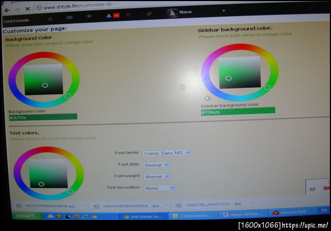Open the first downloaded jpg starting with 1422
Screen dimensions: 331x231
click(x=50, y=206)
